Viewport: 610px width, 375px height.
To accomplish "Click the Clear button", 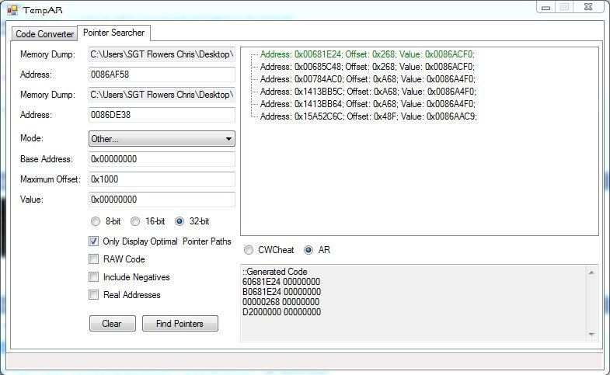I will [x=113, y=324].
